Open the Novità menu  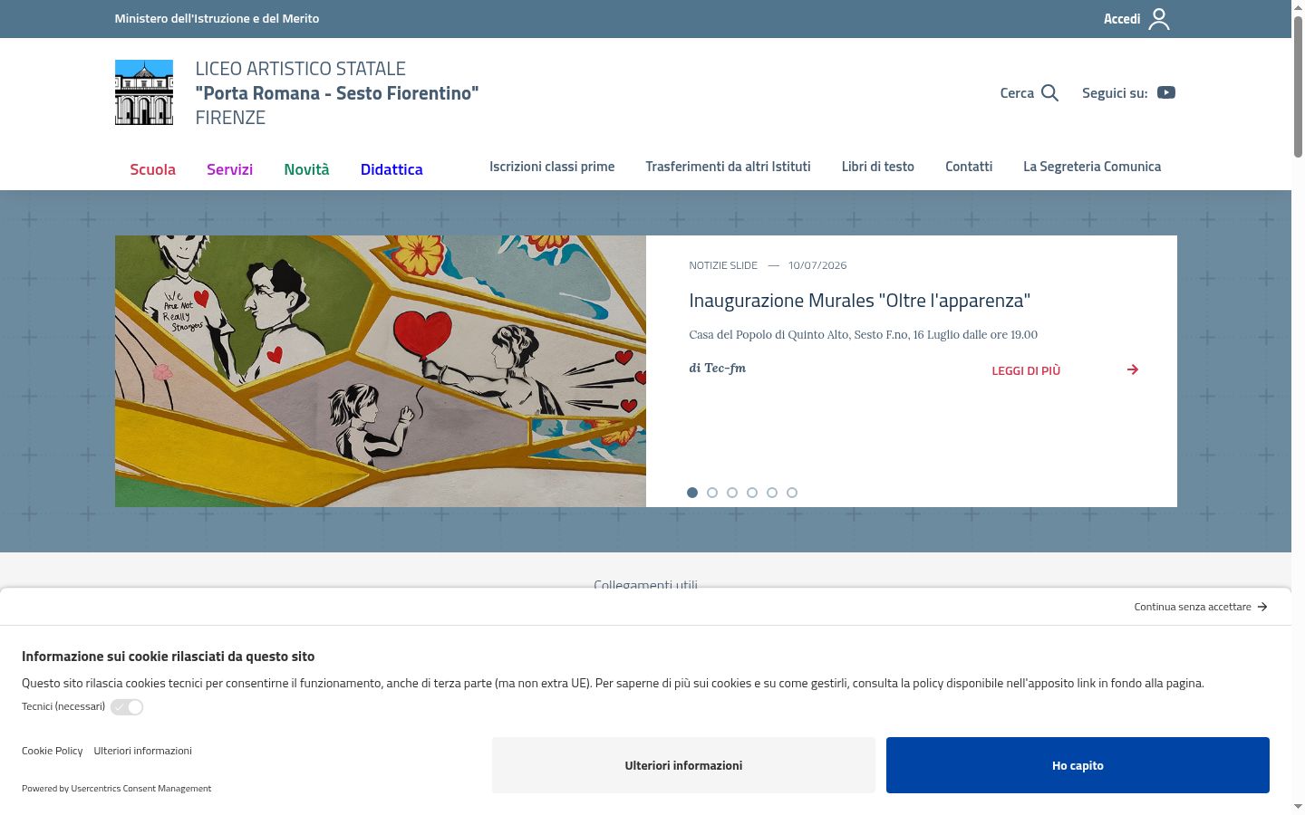(306, 169)
